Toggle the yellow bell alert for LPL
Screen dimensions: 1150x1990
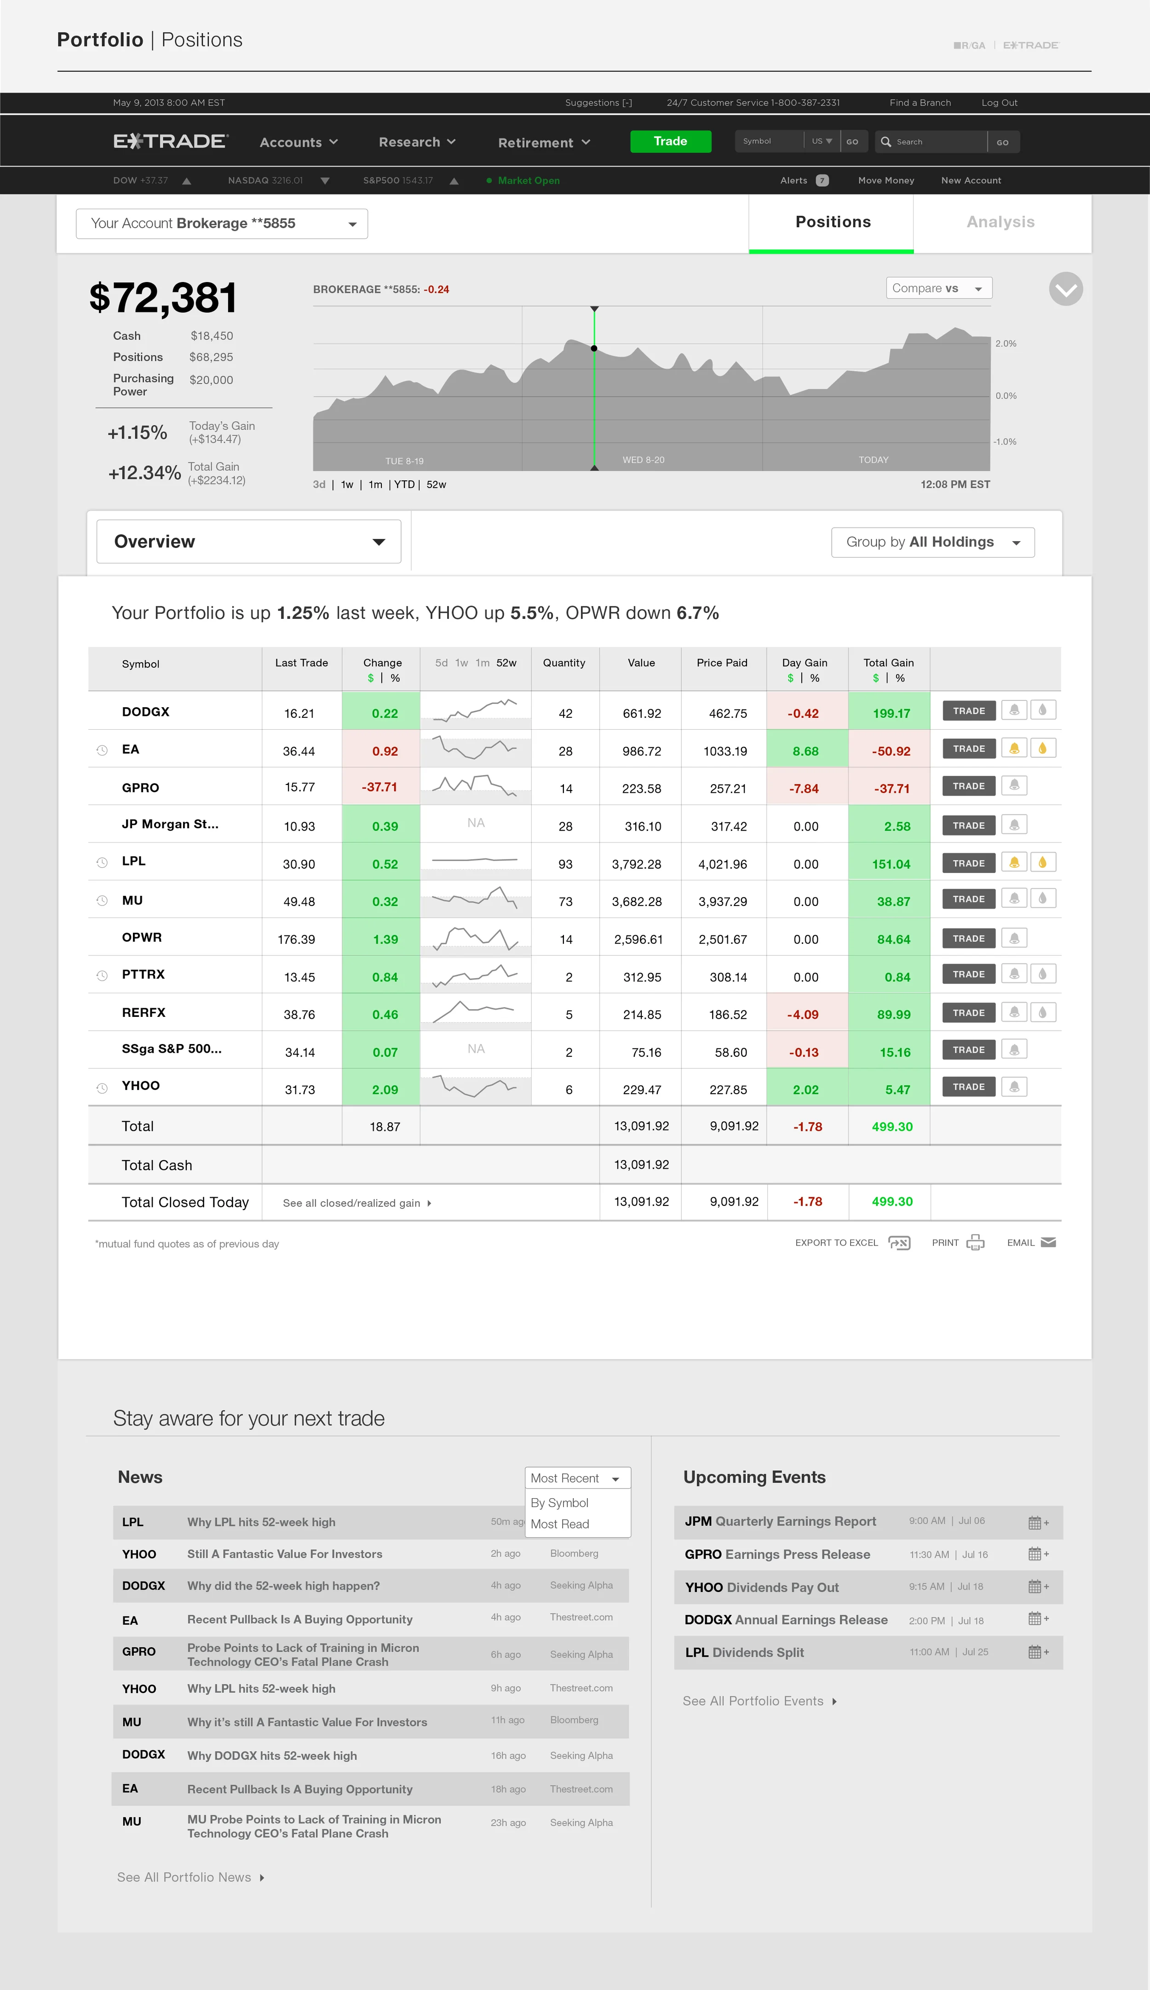(1014, 862)
